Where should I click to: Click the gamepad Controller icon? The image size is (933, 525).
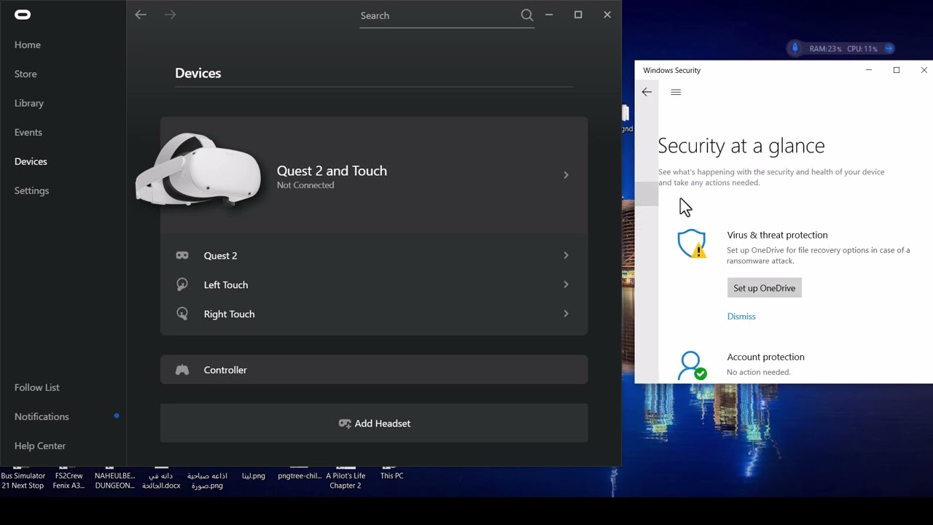click(182, 370)
